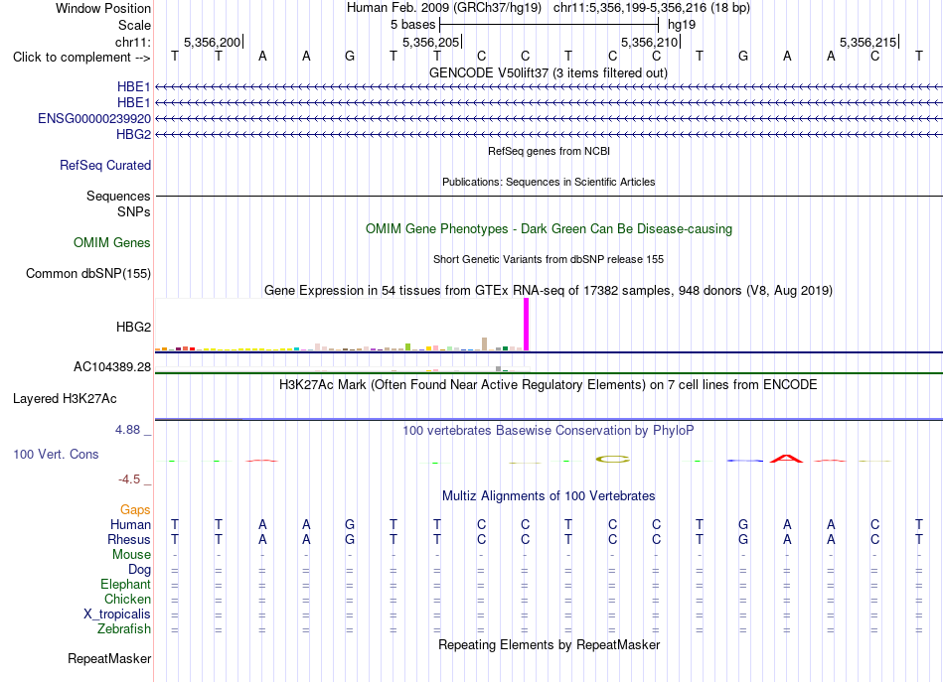Click the hg19 label beside the scale bar
The width and height of the screenshot is (944, 682).
(x=682, y=25)
